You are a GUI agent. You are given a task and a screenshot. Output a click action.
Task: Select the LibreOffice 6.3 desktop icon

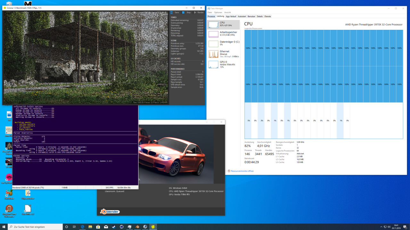(28, 210)
